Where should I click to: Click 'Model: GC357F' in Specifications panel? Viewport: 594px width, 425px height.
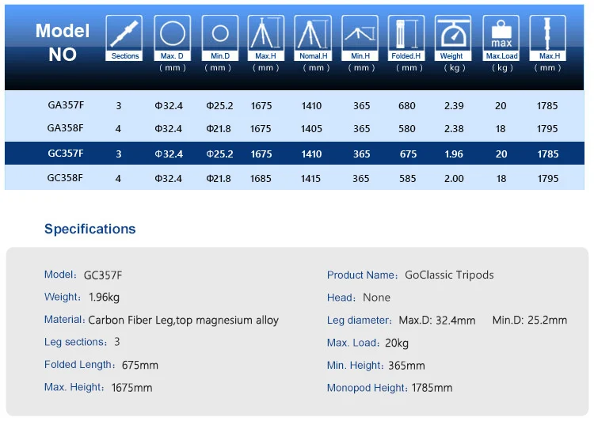click(x=83, y=275)
